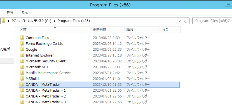Click the date 2020/04/16 20:32
This screenshot has width=232, height=105.
107,61
